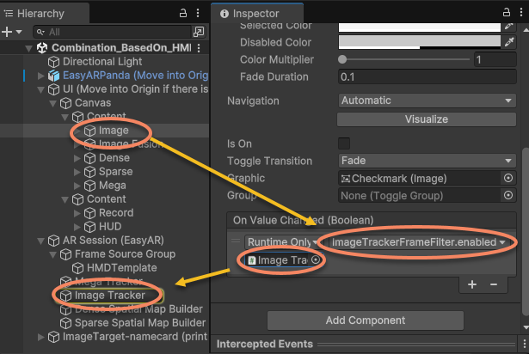Remove event listener with minus icon
Image resolution: width=529 pixels, height=354 pixels.
494,284
